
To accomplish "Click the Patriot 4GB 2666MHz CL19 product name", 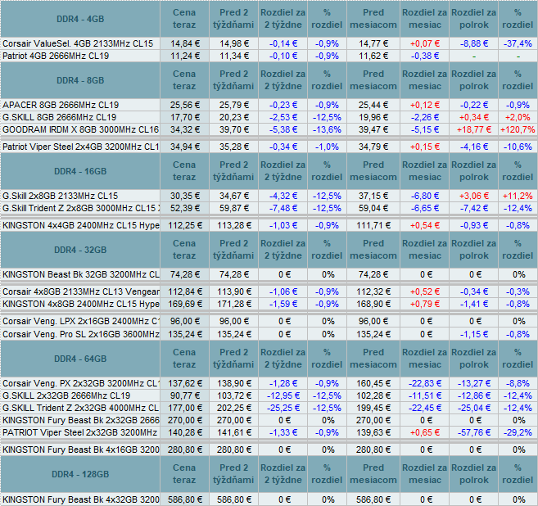I will (56, 56).
